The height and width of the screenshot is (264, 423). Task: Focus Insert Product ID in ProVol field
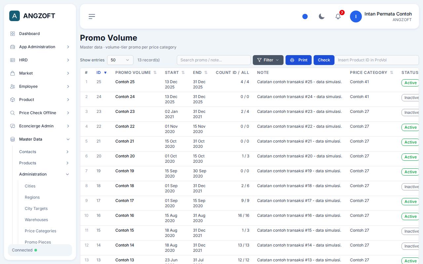pos(377,60)
